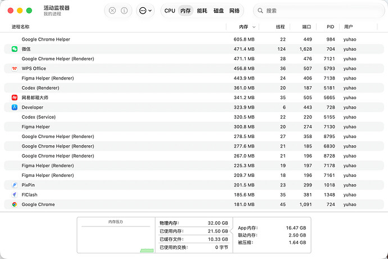Select Figma Helper (Renderer) PID 7161

tap(194, 175)
